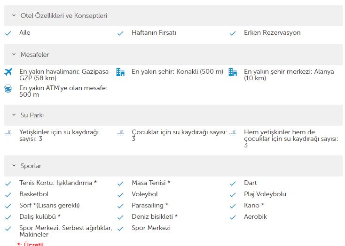This screenshot has width=345, height=246.
Task: Collapse the Su Parkı section chevron
Action: tap(14, 115)
